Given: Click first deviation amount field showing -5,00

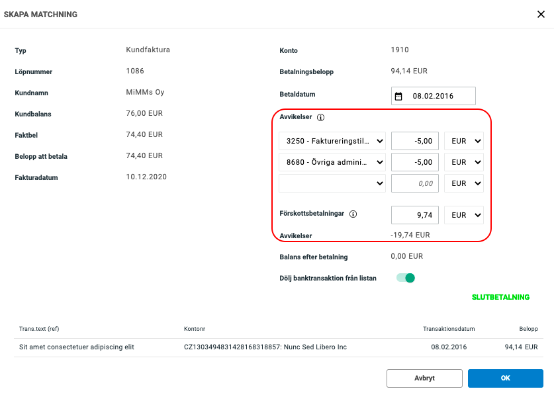Looking at the screenshot, I should (414, 141).
